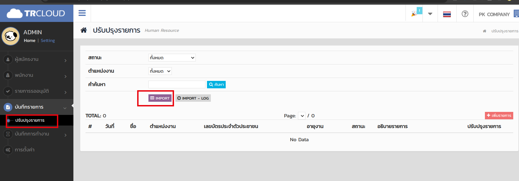Click the ตำแหน่งงาน table column header

tap(163, 126)
